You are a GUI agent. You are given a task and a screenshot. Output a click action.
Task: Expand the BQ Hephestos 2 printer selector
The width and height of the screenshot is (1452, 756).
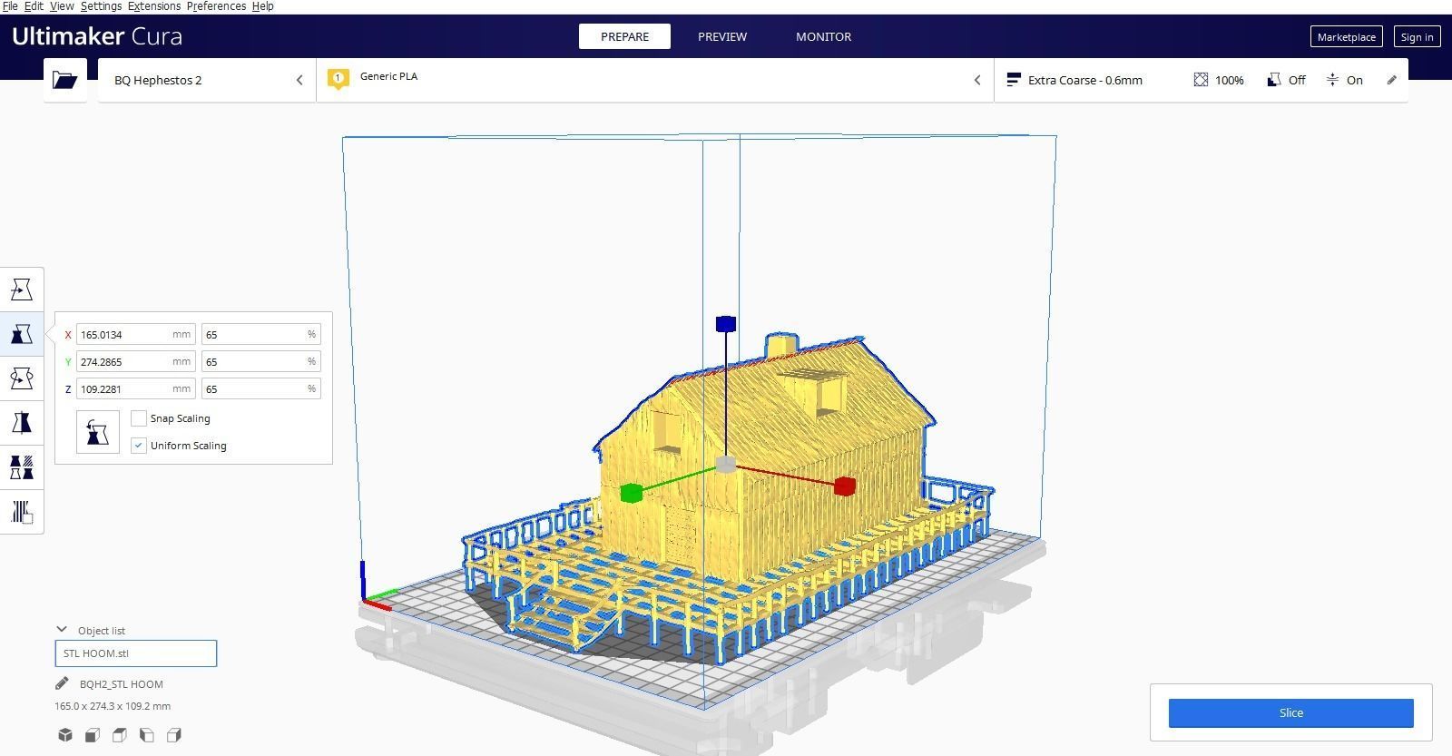tap(207, 80)
